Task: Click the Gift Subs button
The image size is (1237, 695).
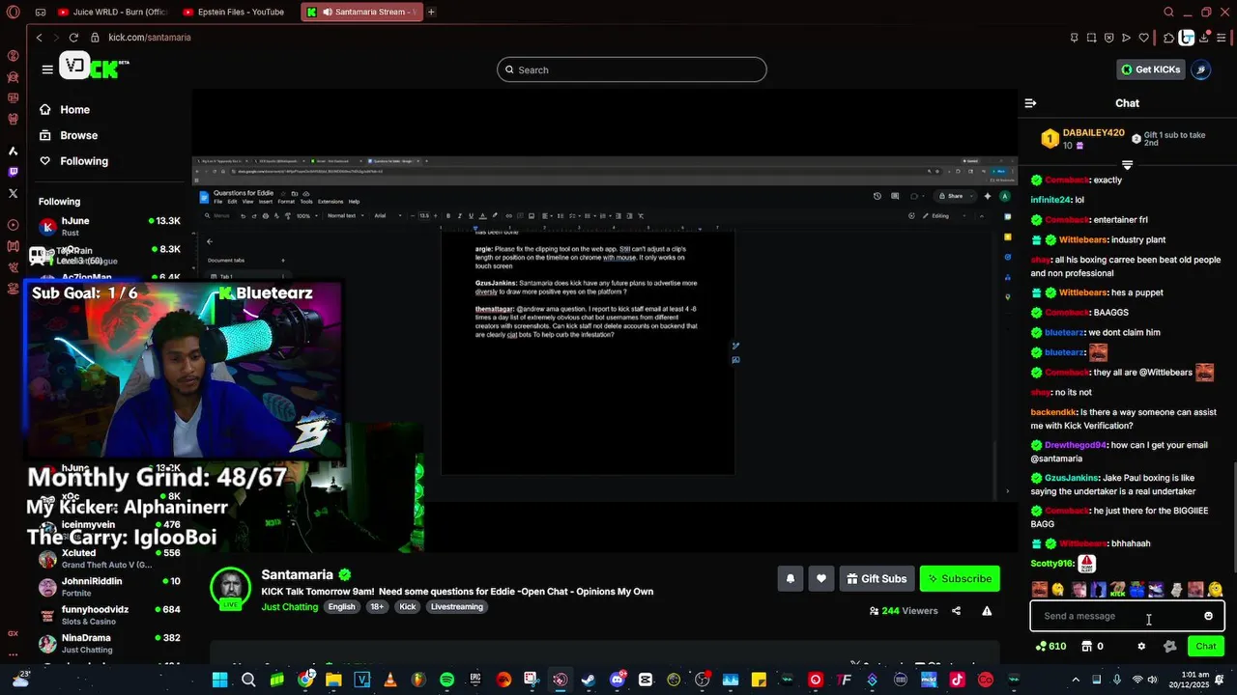Action: click(x=877, y=578)
